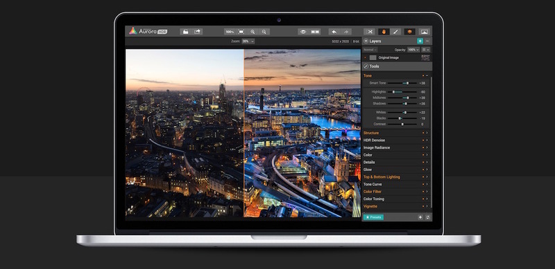Click the fit-to-screen icon

[241, 32]
